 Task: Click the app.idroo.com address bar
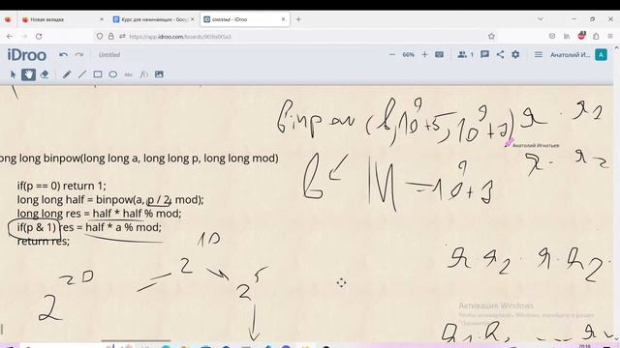pos(296,37)
